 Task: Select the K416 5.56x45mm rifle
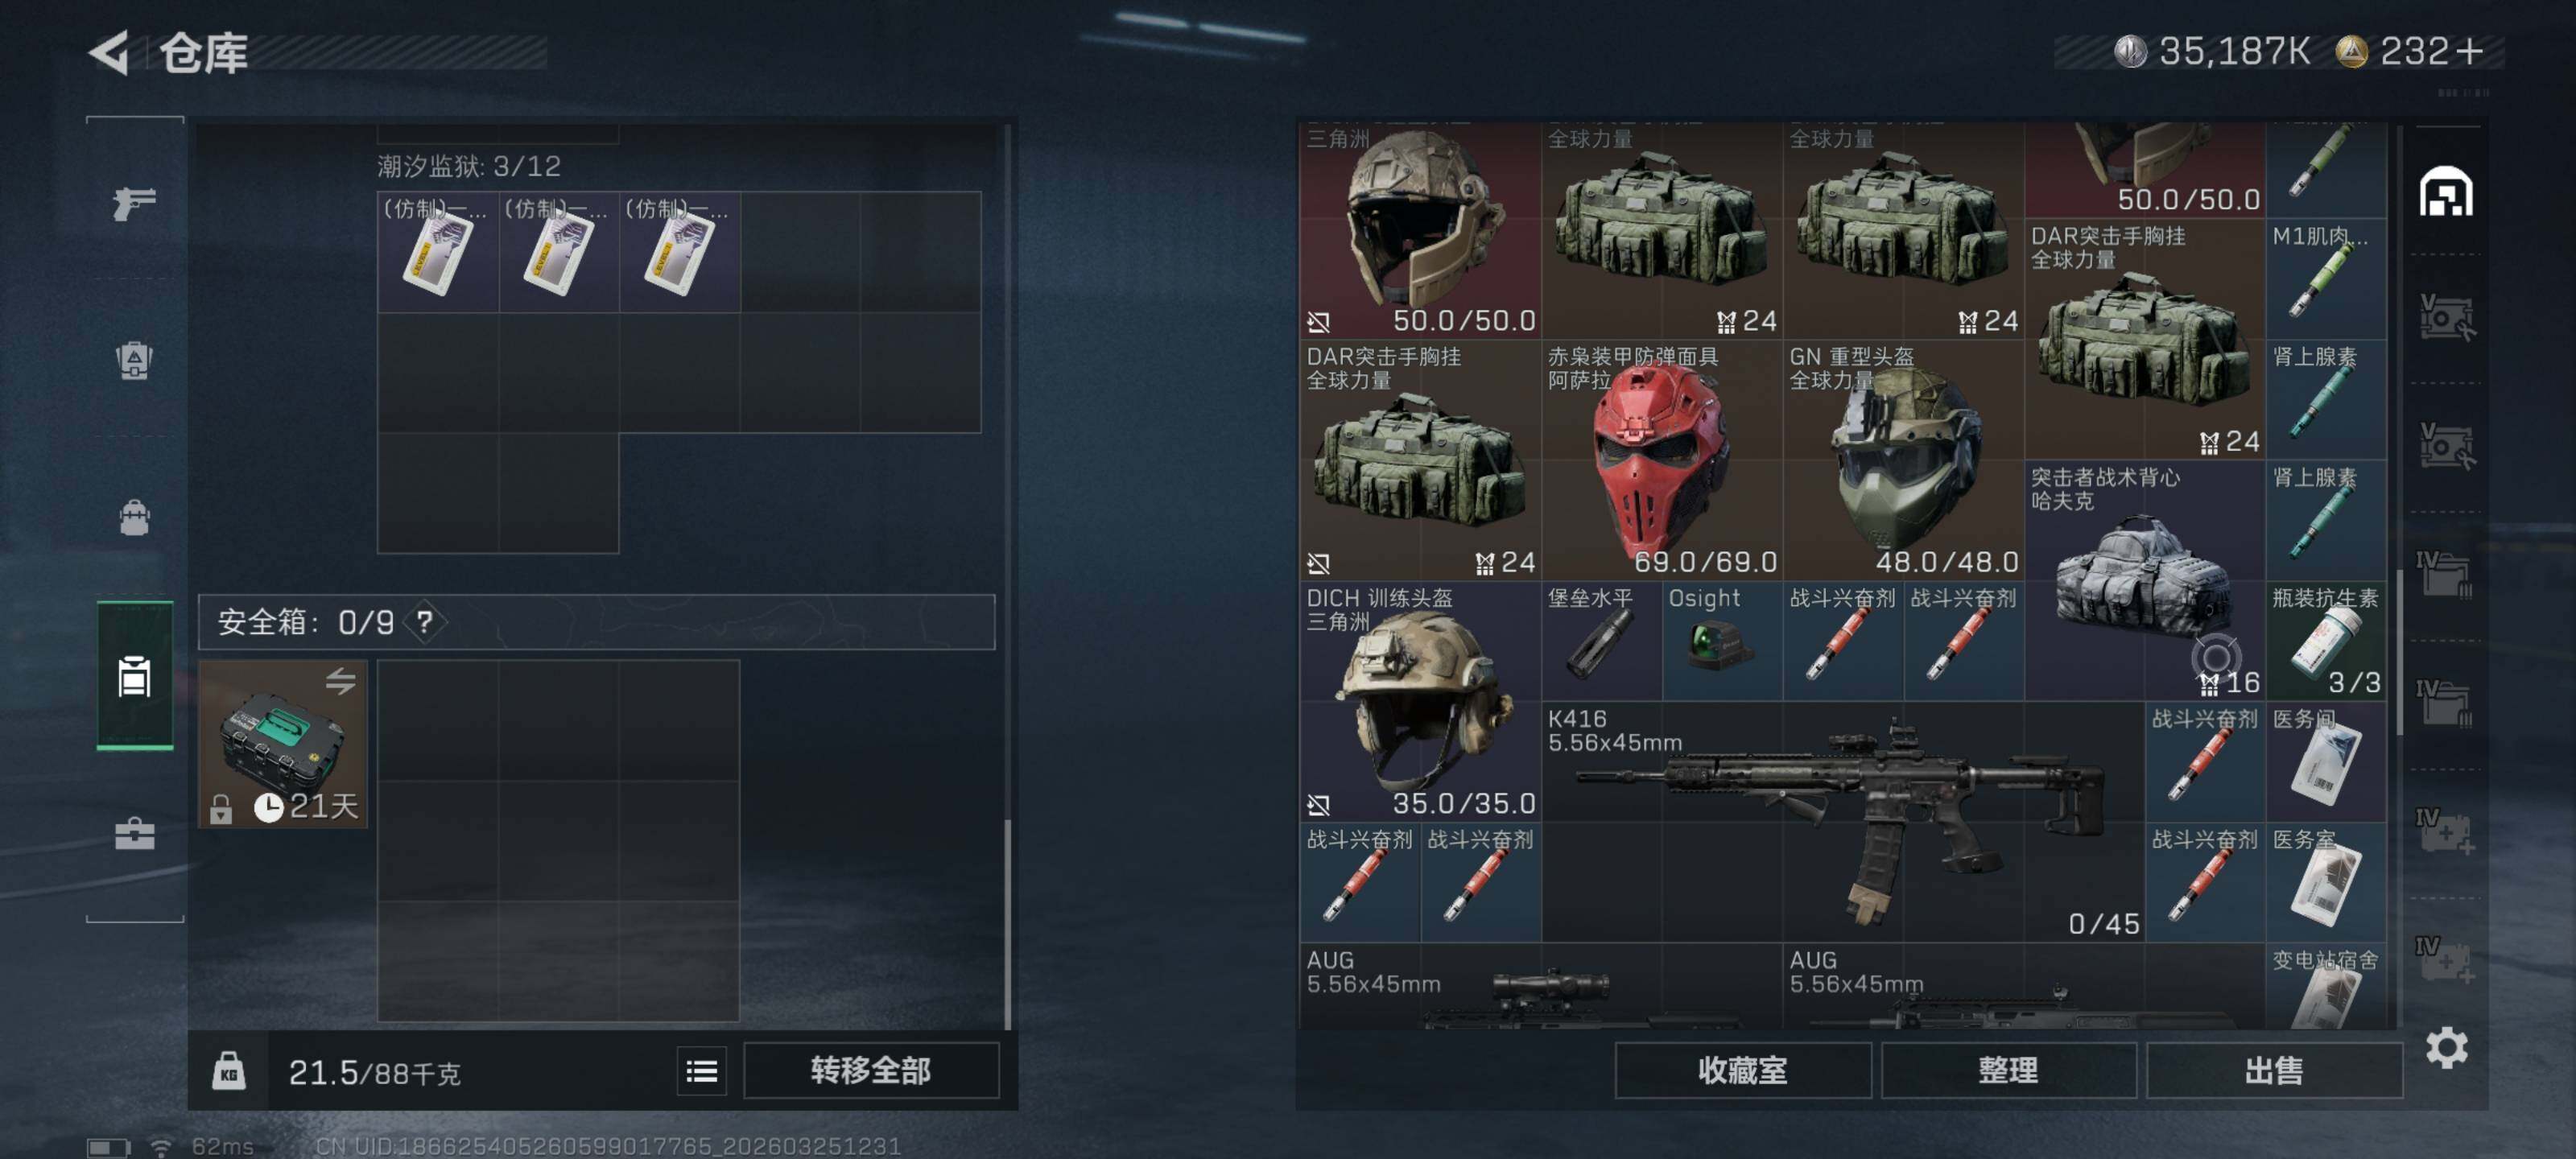tap(1843, 822)
